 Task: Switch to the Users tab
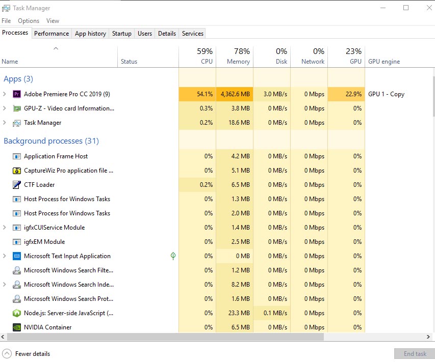pyautogui.click(x=145, y=34)
